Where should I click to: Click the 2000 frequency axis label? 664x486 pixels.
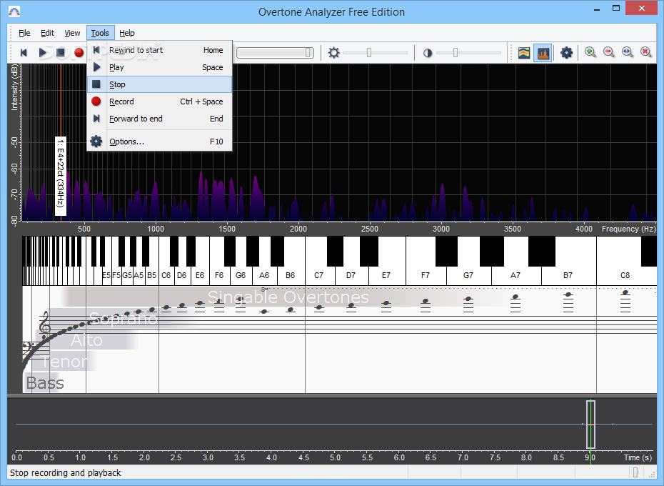[x=298, y=229]
